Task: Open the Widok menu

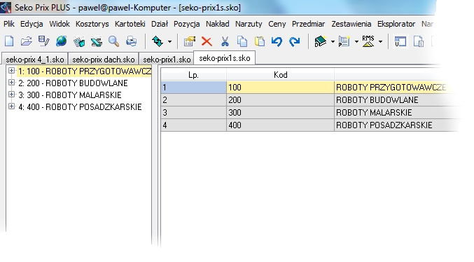Action: [x=60, y=24]
